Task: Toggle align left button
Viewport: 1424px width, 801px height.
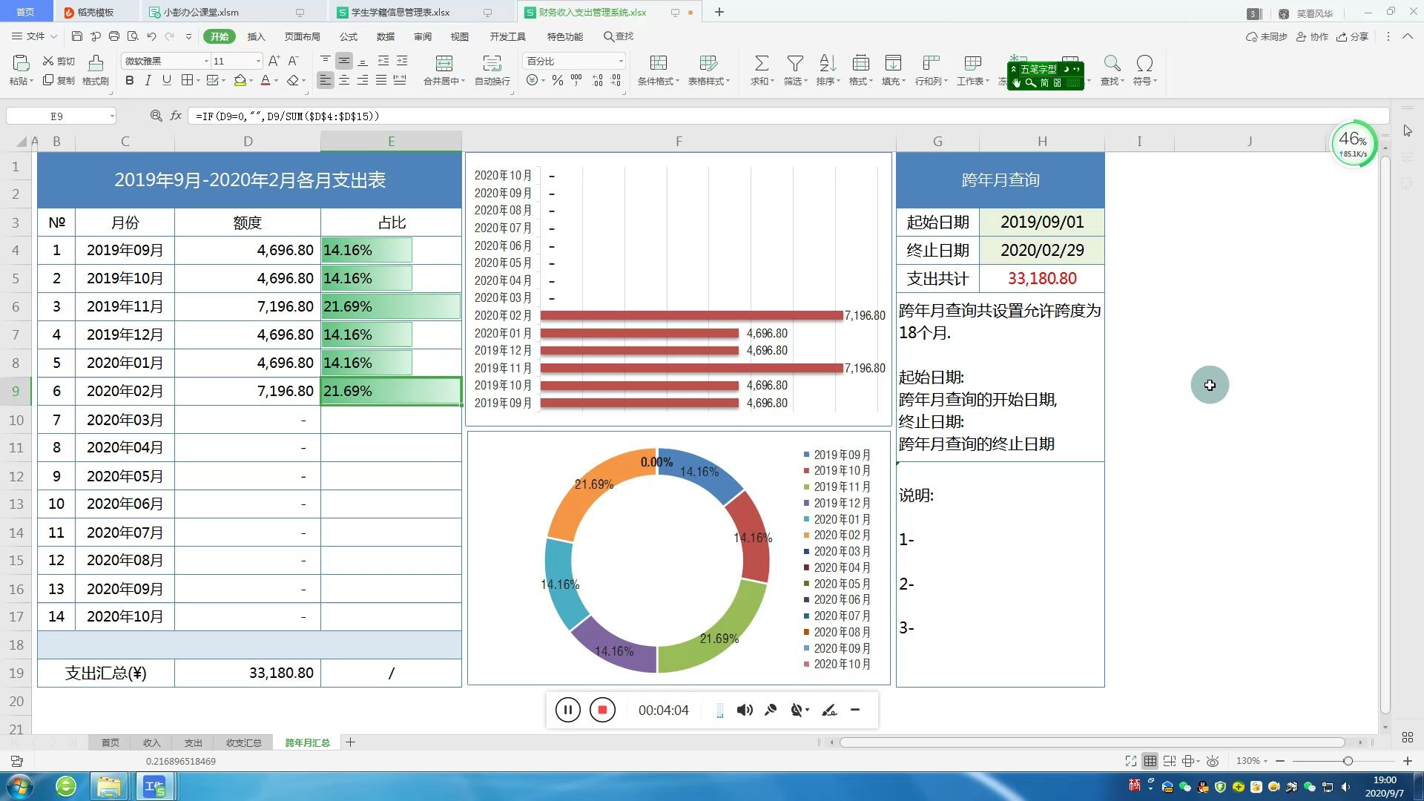Action: click(x=325, y=80)
